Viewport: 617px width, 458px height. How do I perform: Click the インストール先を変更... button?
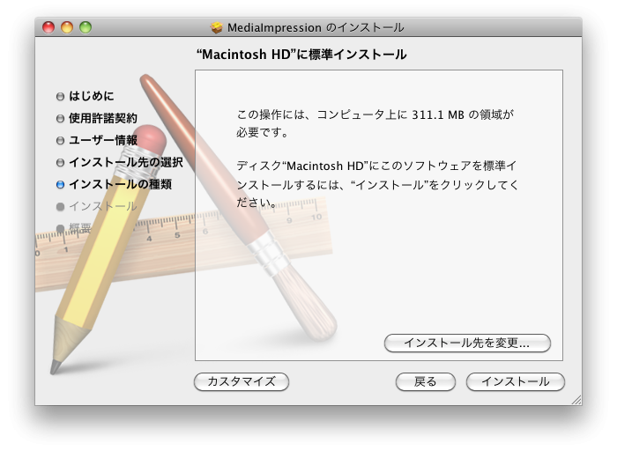(466, 343)
